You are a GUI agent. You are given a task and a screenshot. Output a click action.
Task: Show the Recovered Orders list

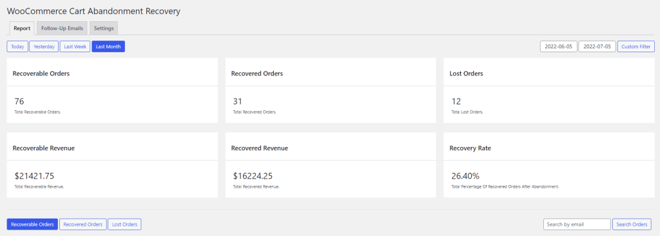click(x=83, y=224)
